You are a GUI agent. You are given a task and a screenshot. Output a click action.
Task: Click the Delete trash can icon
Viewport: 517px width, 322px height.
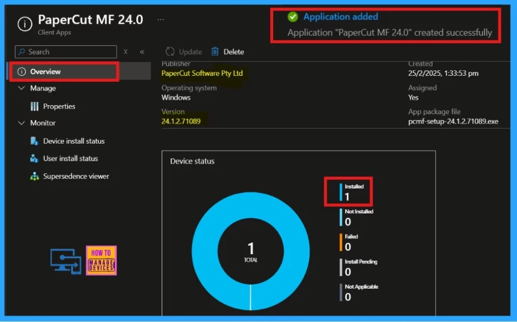coord(215,52)
